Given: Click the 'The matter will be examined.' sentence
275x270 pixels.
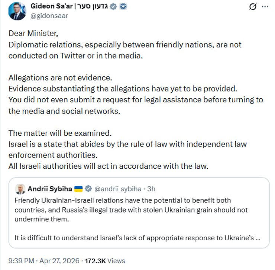Looking at the screenshot, I should pos(60,133).
